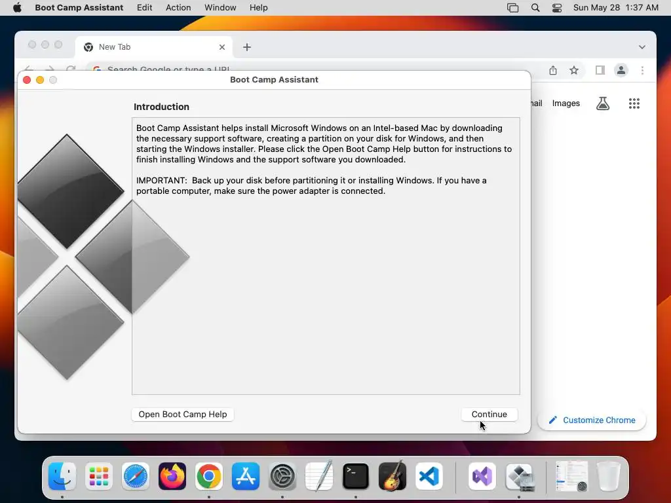Click the Continue button
This screenshot has height=503, width=671.
[x=489, y=414]
